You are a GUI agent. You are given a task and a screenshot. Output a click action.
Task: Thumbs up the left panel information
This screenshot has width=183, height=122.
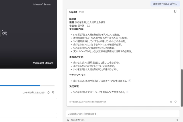[49, 92]
